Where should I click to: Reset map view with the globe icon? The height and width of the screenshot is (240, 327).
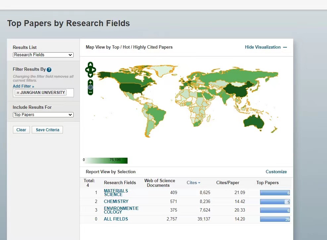(x=90, y=87)
